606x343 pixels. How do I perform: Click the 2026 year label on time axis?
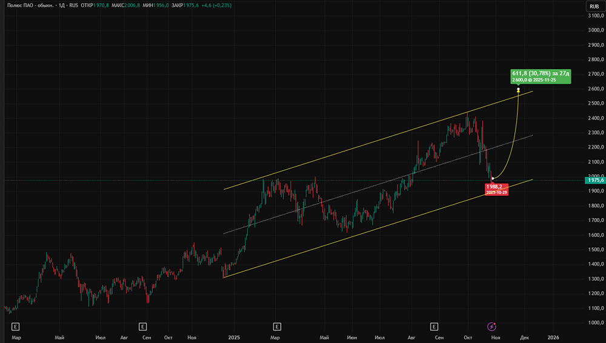point(553,338)
